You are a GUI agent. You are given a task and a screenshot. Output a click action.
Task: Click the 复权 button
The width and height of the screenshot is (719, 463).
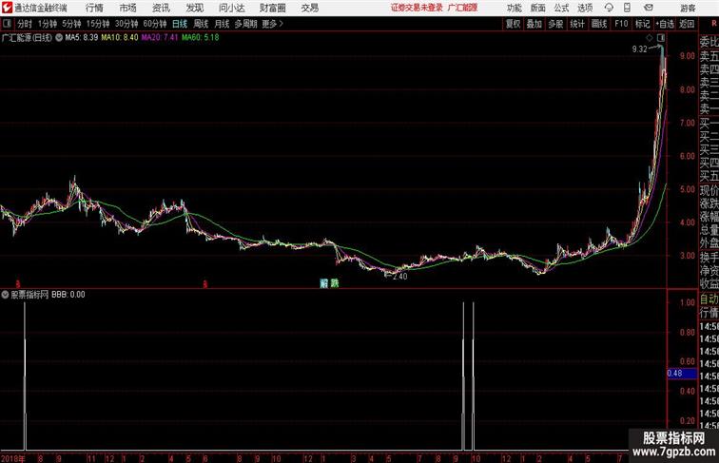514,24
